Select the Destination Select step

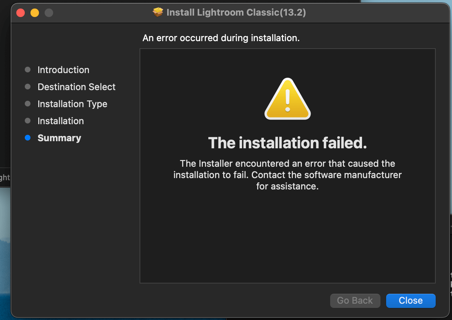(x=77, y=87)
